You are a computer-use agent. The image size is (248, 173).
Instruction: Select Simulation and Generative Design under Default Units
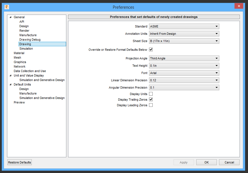coord(42,98)
